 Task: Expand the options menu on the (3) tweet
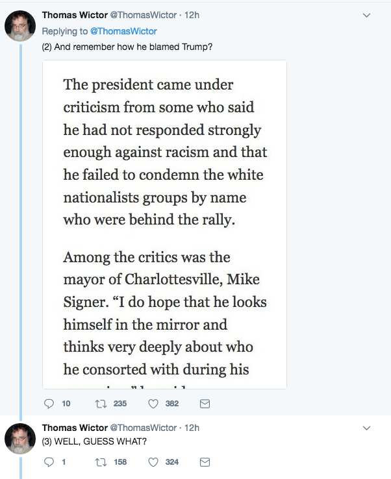[x=366, y=428]
